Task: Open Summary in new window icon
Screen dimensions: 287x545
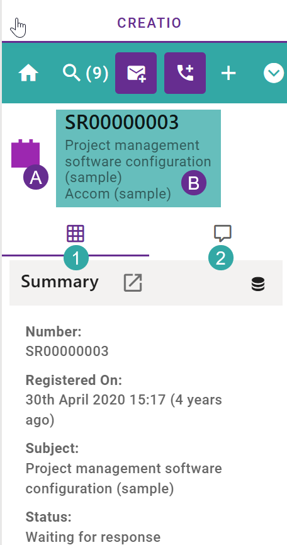Action: pyautogui.click(x=133, y=282)
